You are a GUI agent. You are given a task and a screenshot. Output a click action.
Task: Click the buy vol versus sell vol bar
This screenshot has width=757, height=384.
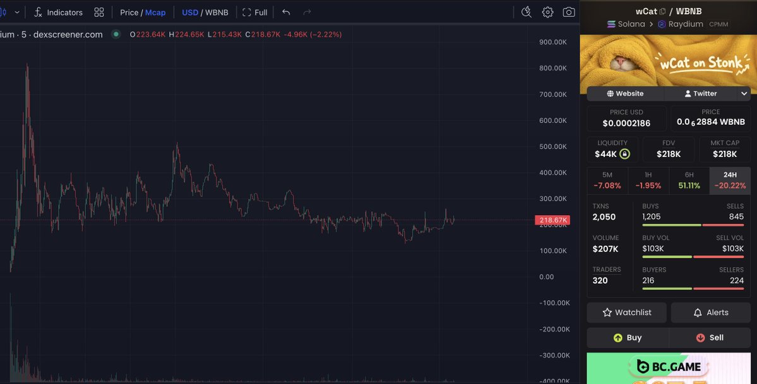tap(693, 257)
